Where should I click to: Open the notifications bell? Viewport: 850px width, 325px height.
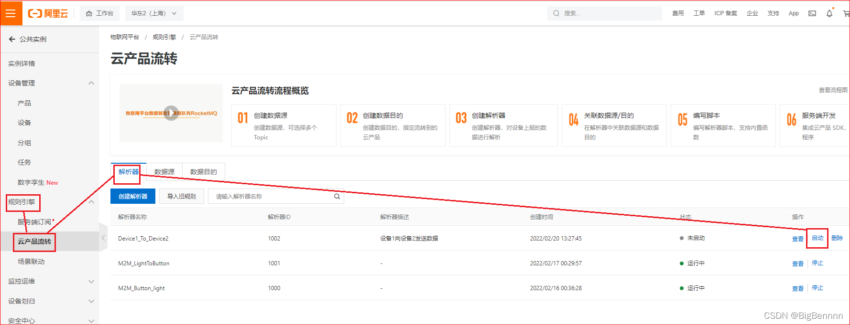point(829,13)
